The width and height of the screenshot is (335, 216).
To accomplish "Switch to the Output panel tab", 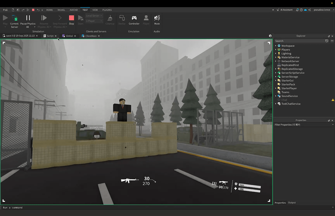I will (x=292, y=203).
